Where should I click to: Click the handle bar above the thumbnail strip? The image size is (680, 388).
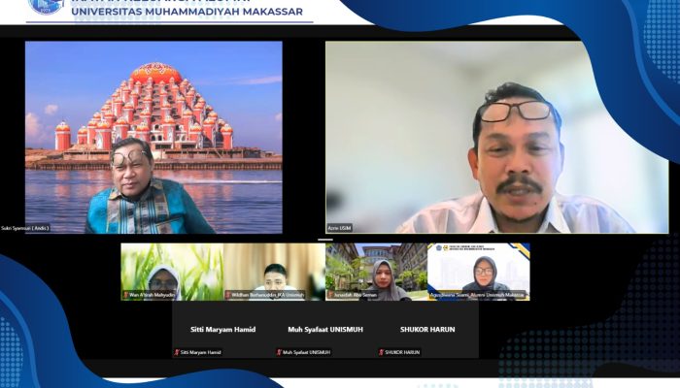coord(325,239)
